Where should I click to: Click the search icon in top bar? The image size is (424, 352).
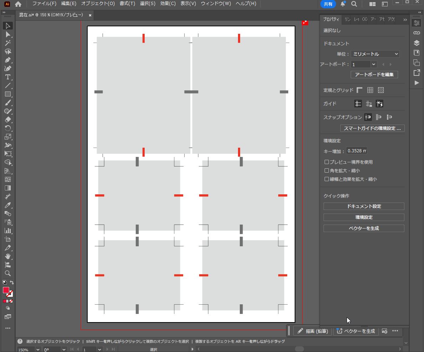pos(354,4)
